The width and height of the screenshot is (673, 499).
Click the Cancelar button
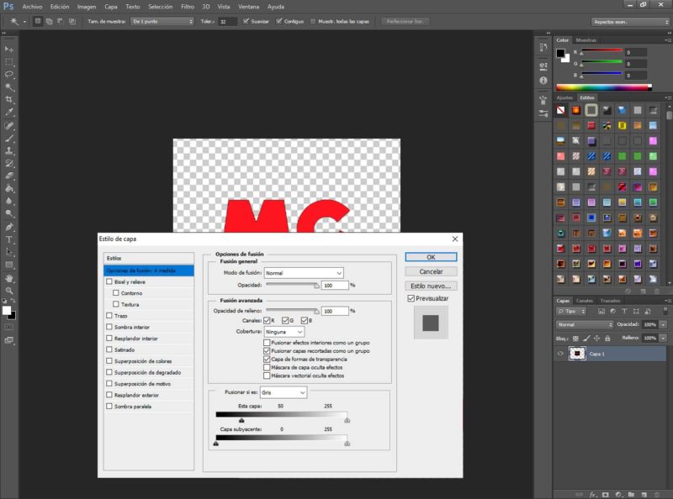(431, 271)
